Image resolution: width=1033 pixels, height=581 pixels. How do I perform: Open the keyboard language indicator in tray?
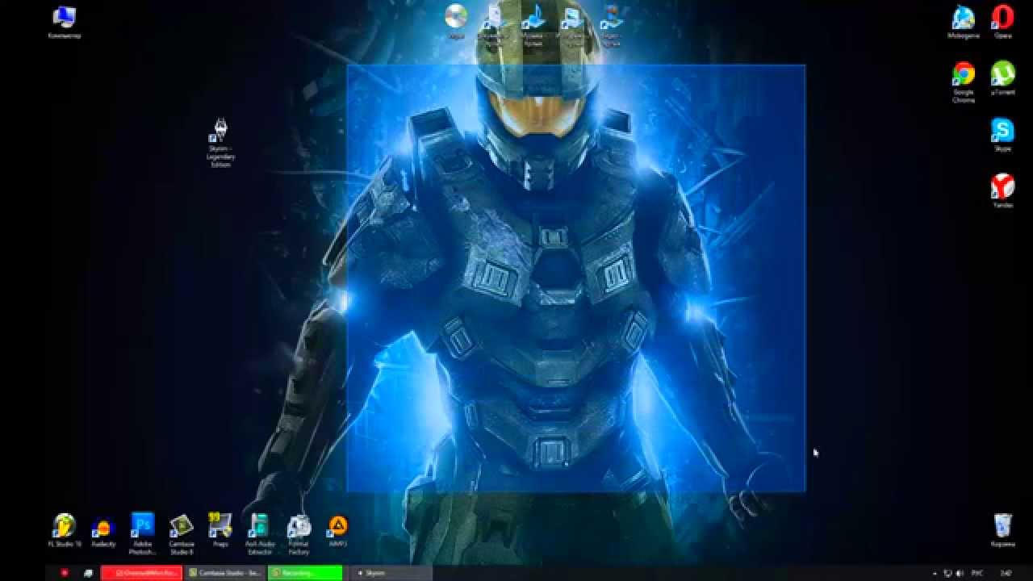tap(977, 573)
